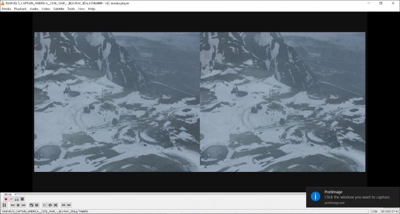Take a video snapshot

pyautogui.click(x=12, y=199)
